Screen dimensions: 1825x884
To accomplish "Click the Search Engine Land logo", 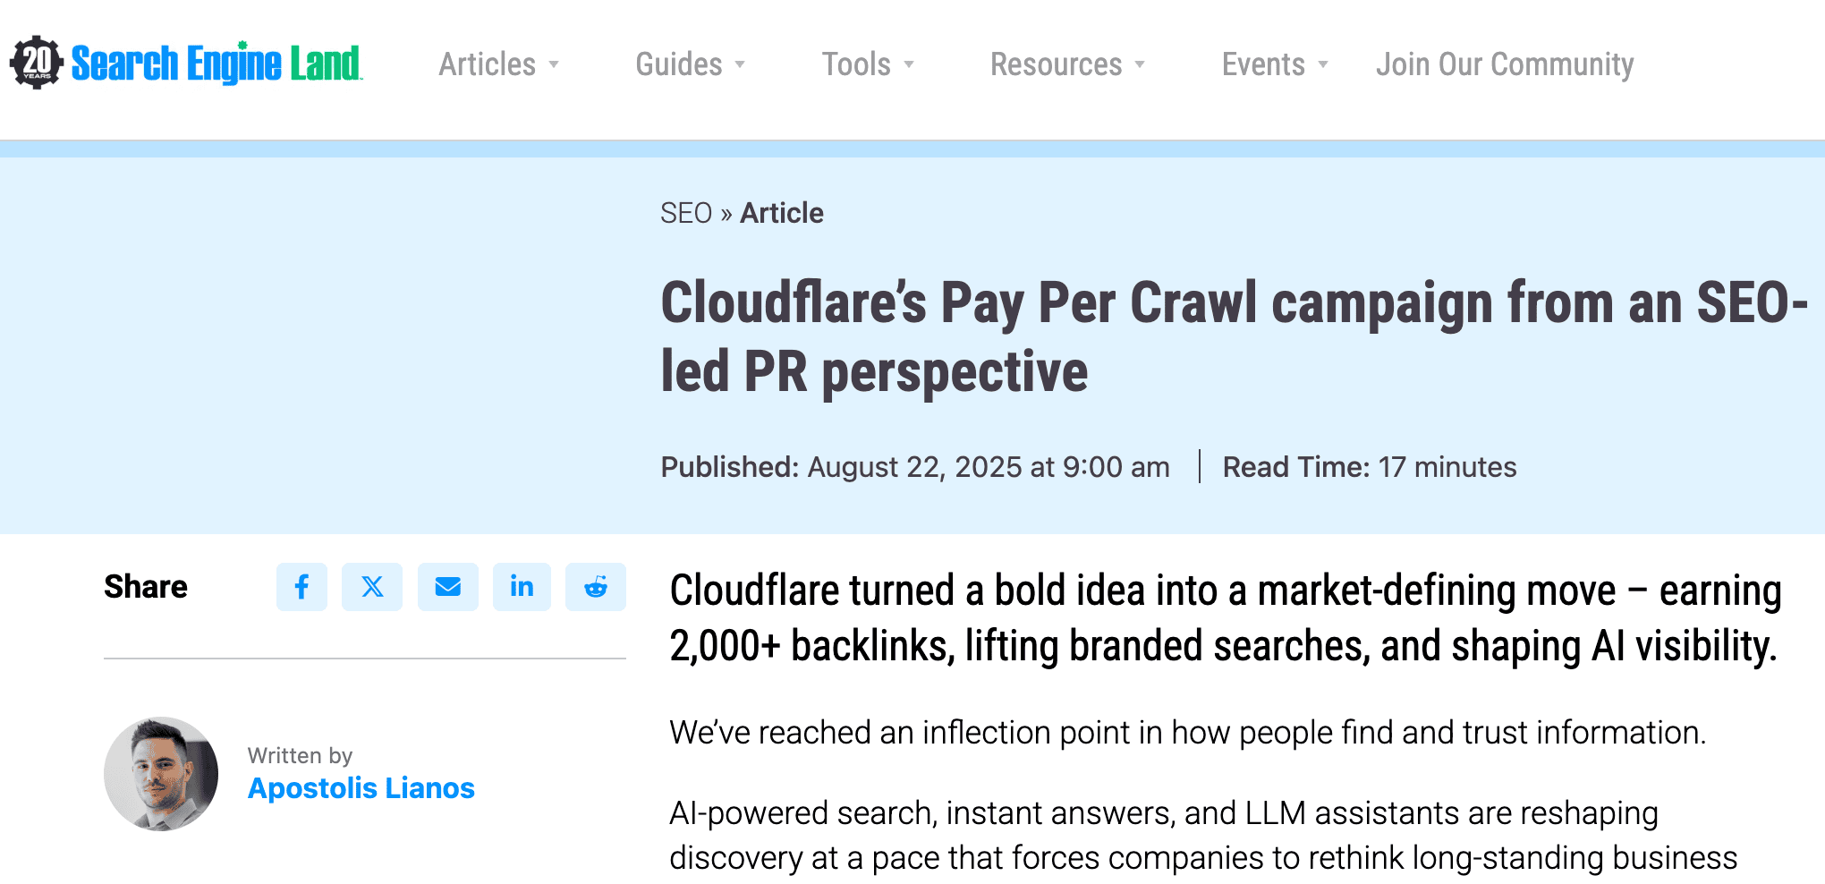I will point(185,63).
